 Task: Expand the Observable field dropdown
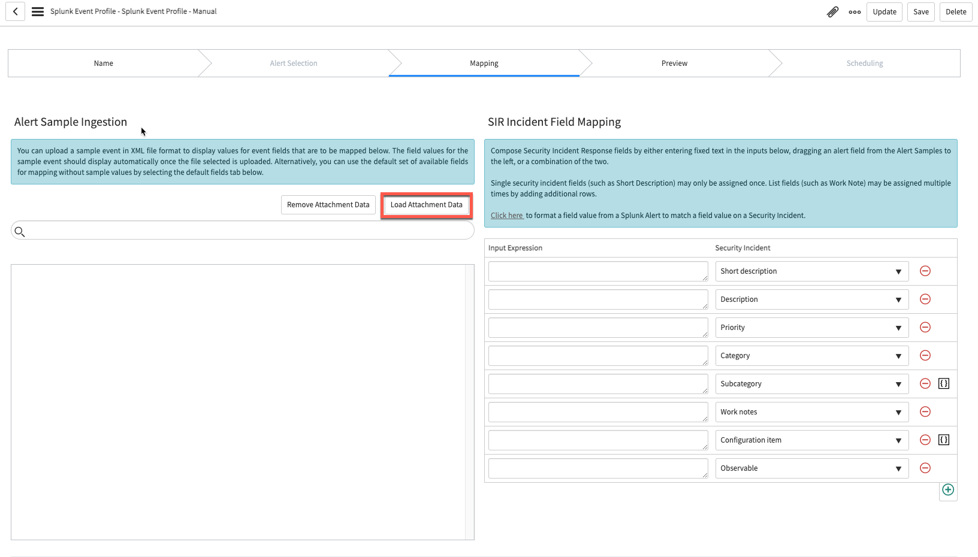[x=812, y=468]
